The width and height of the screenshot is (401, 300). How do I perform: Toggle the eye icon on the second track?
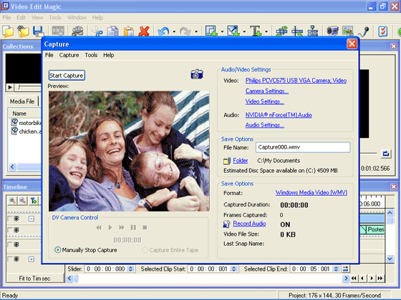point(16,230)
